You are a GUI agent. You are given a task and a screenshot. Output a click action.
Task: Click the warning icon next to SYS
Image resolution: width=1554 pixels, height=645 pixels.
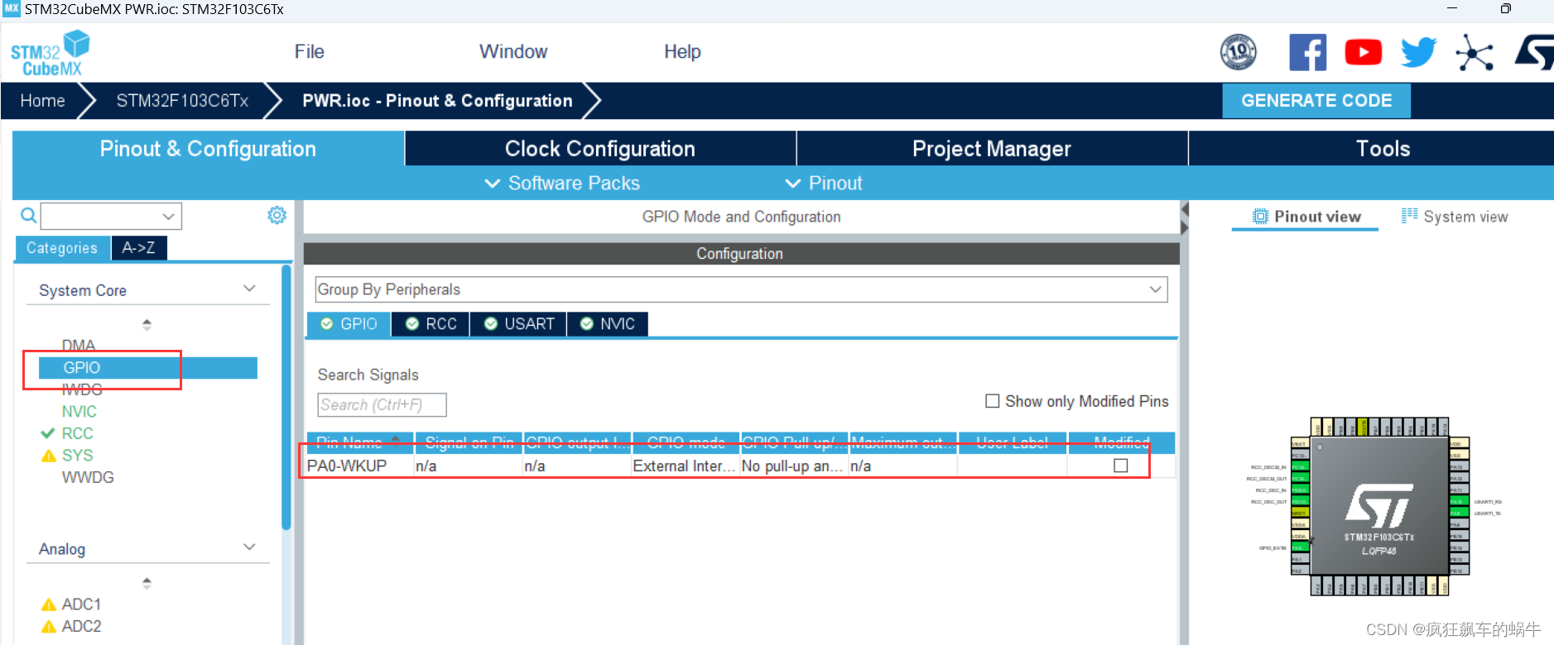[49, 456]
